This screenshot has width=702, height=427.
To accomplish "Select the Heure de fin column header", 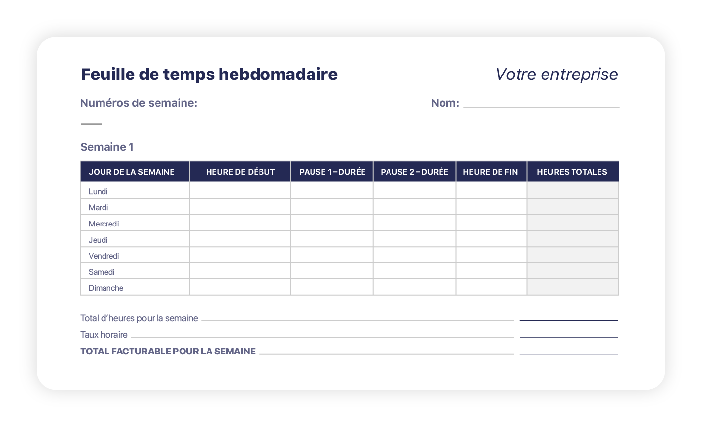I will [x=490, y=172].
